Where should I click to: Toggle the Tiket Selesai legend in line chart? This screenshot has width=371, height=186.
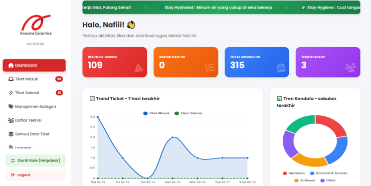[188, 113]
